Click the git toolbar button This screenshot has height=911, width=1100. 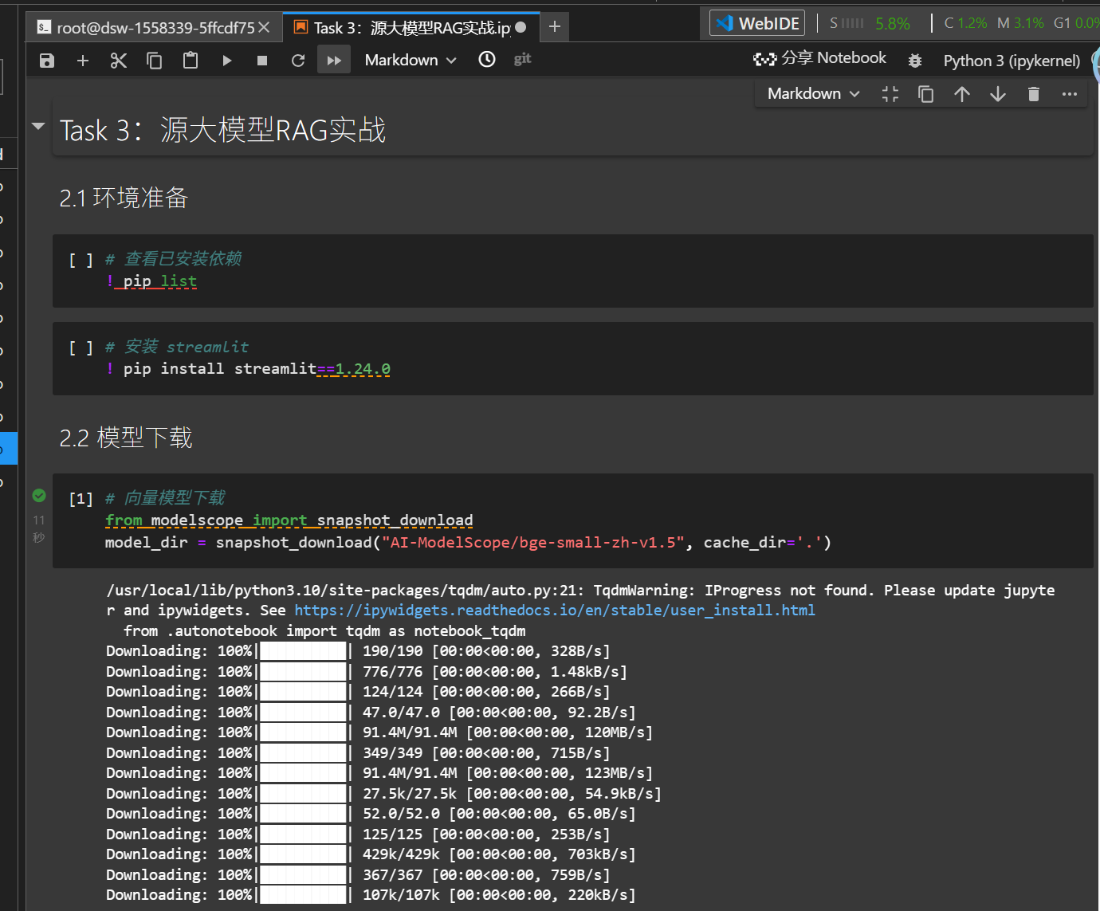point(523,59)
